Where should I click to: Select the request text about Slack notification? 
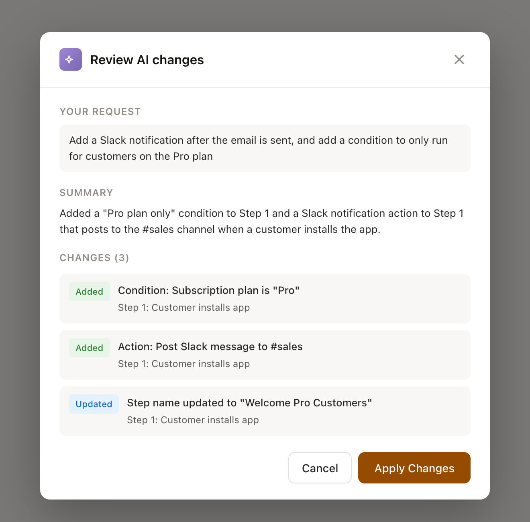click(x=258, y=148)
